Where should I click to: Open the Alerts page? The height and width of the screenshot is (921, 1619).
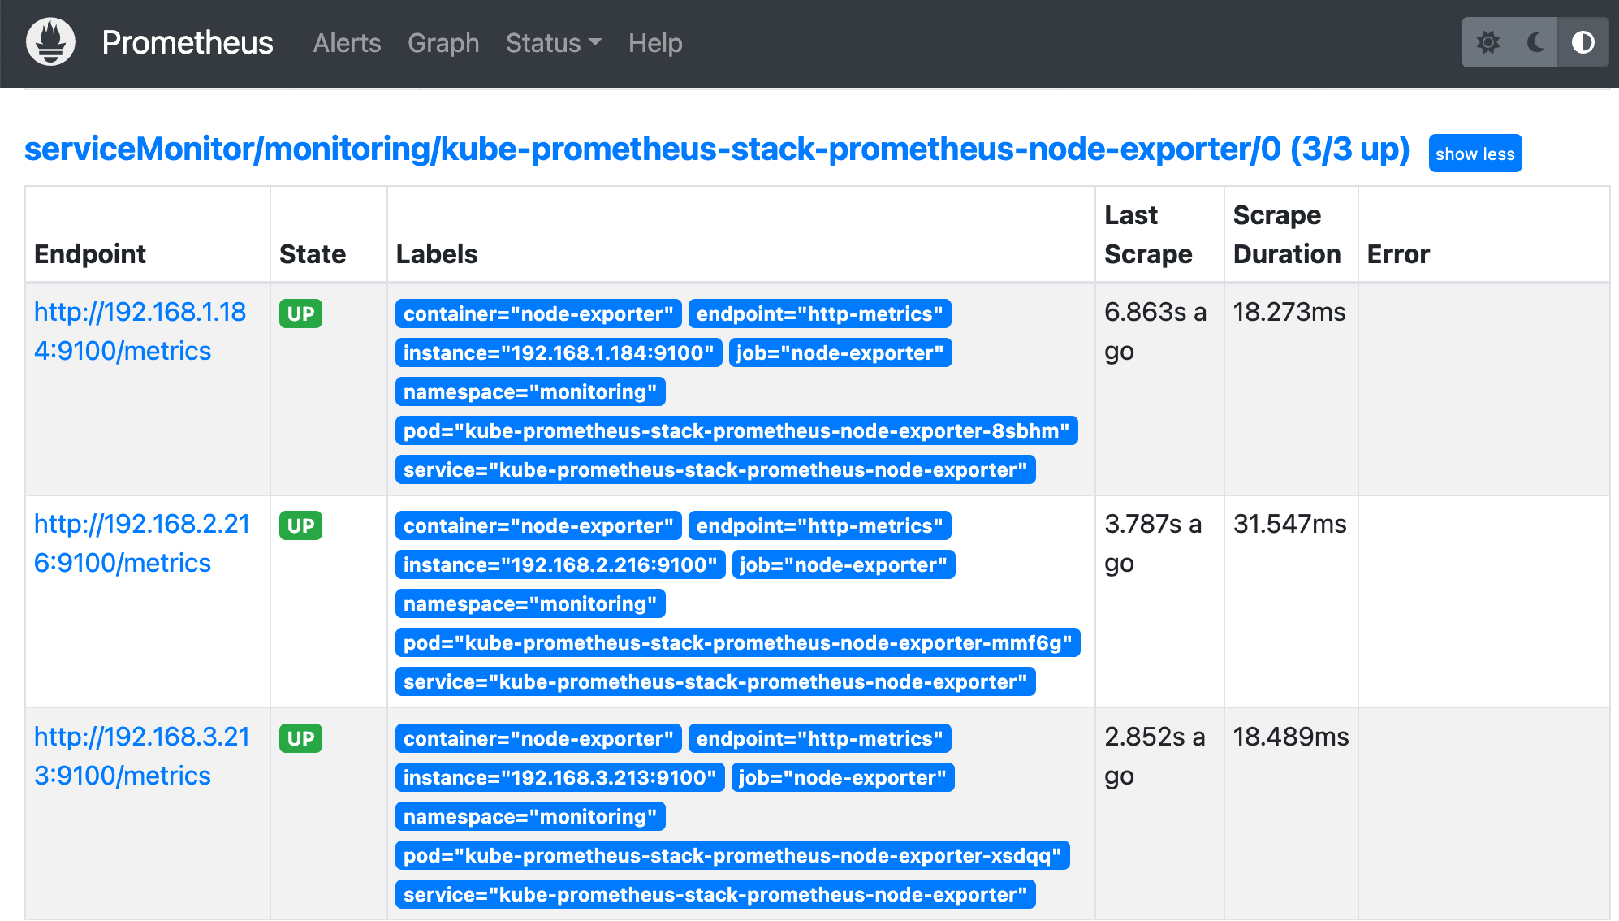click(x=347, y=43)
